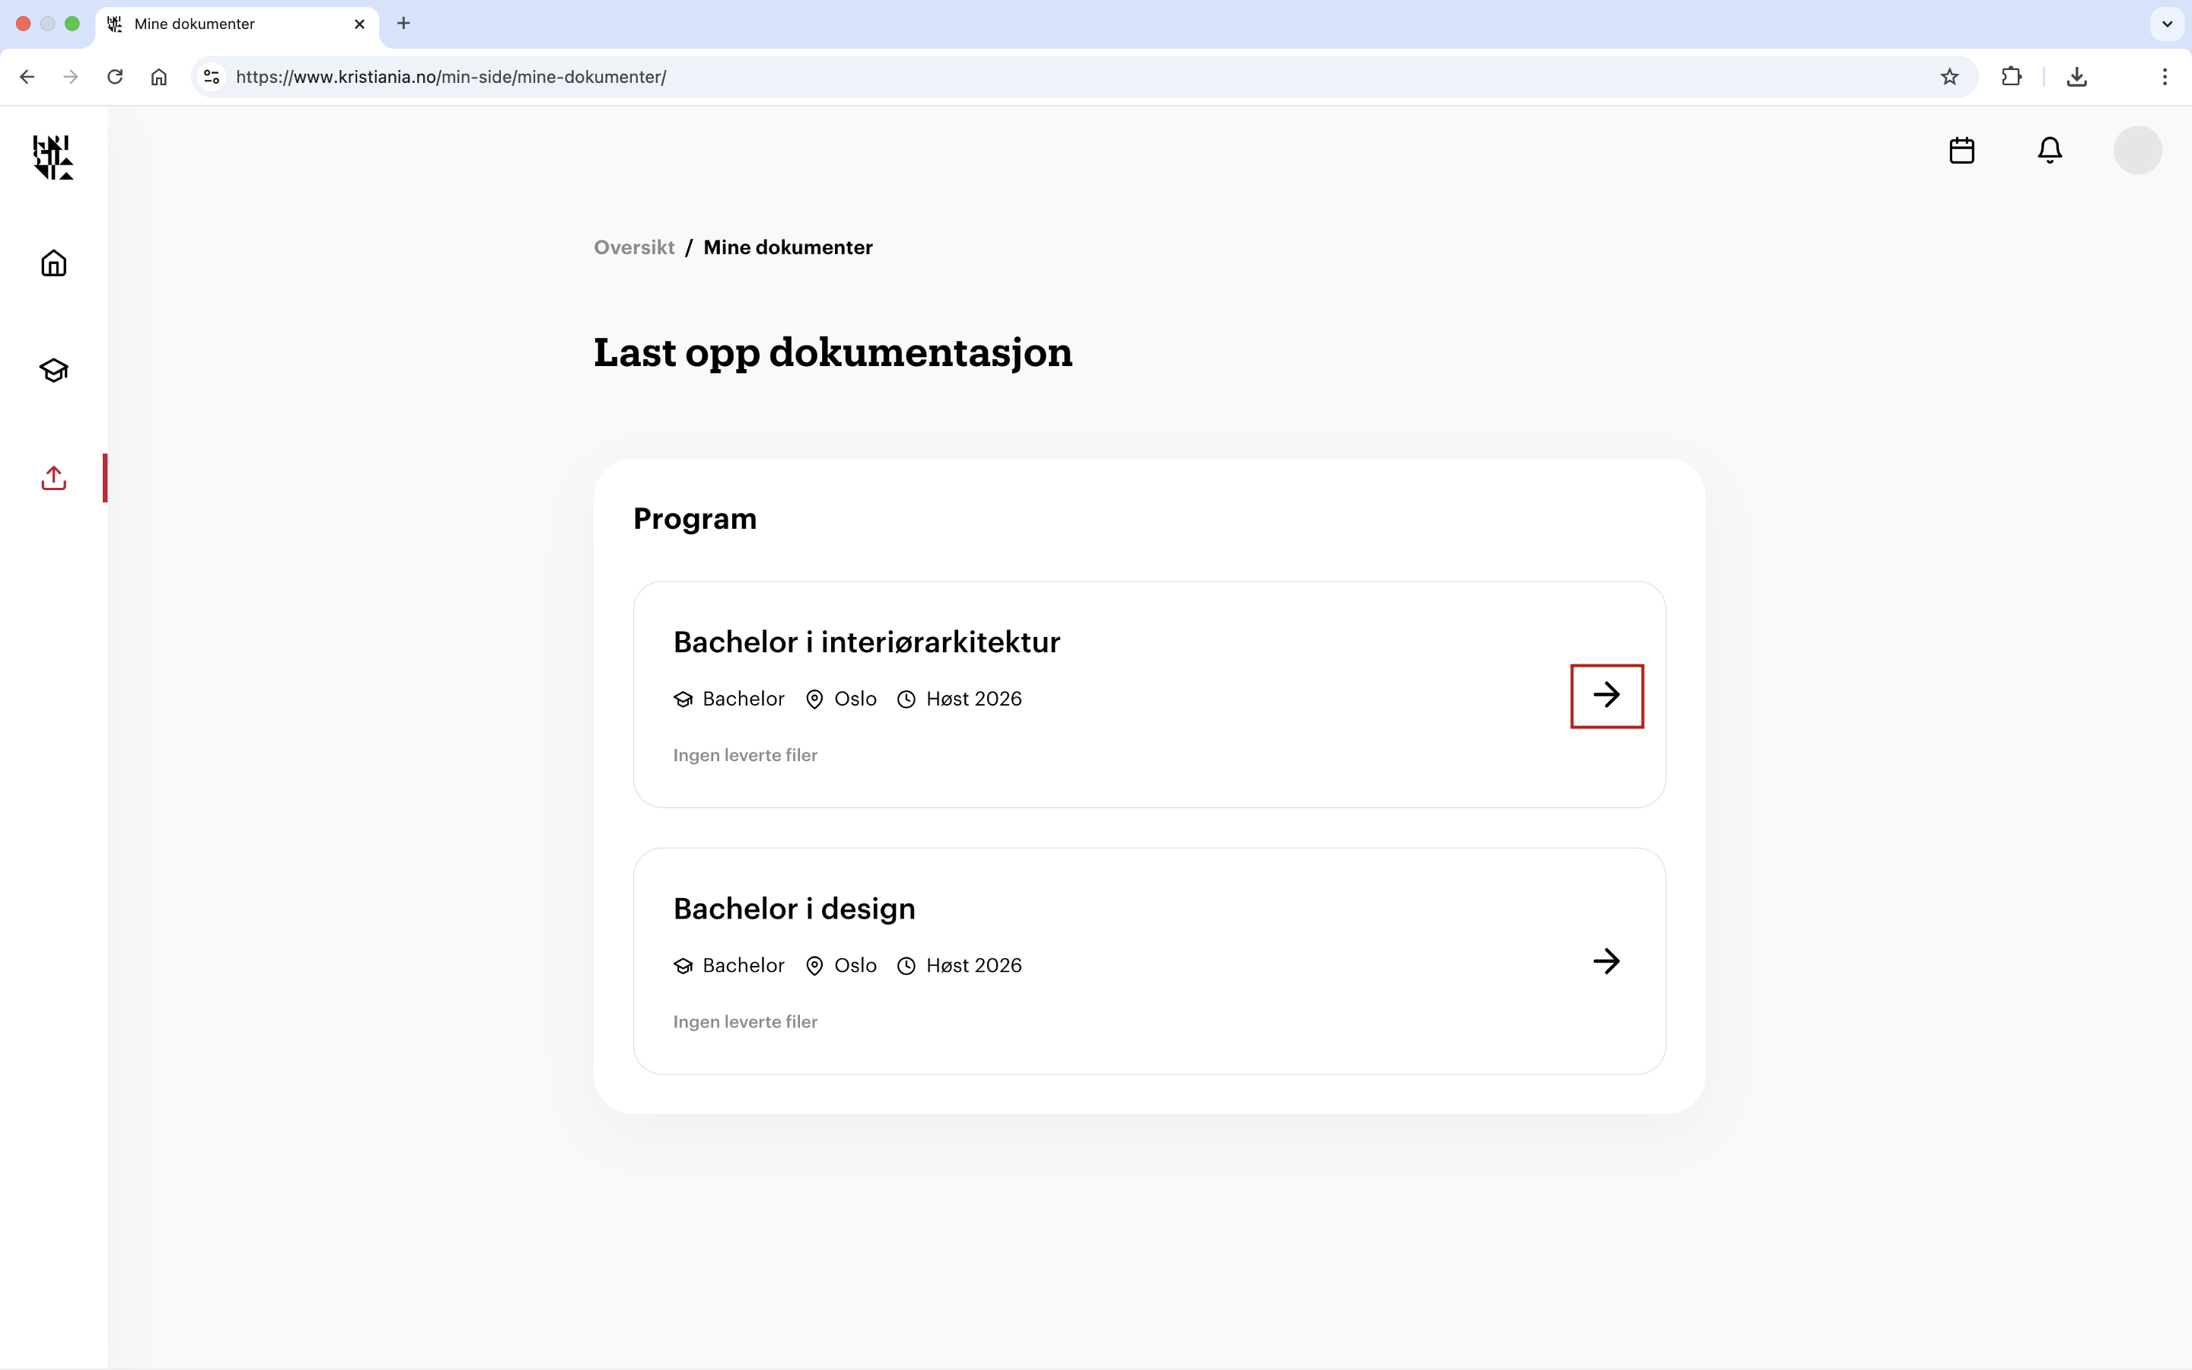Screen dimensions: 2192x1370
Task: Open the upload documents icon in sidebar
Action: click(53, 477)
